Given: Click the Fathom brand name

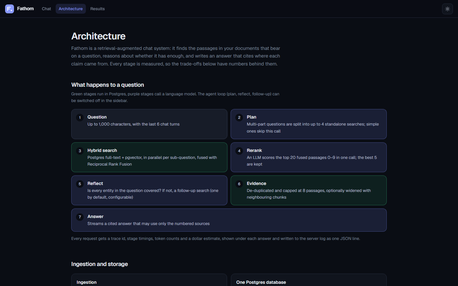Looking at the screenshot, I should tap(25, 9).
